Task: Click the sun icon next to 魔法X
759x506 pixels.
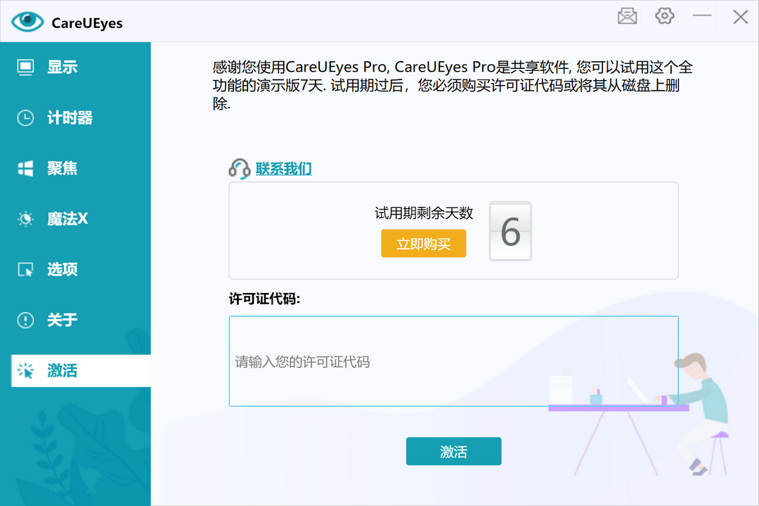Action: 25,219
